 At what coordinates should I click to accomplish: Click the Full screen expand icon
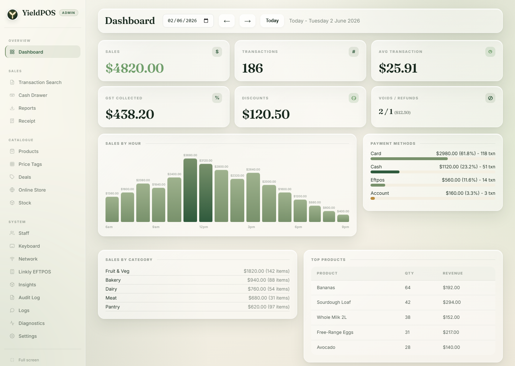tap(12, 360)
